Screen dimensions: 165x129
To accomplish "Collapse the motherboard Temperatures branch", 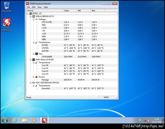I will [34, 43].
